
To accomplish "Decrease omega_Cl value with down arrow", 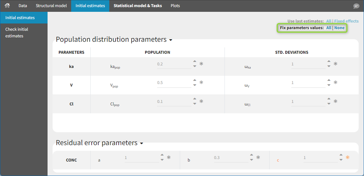I will coord(329,104).
